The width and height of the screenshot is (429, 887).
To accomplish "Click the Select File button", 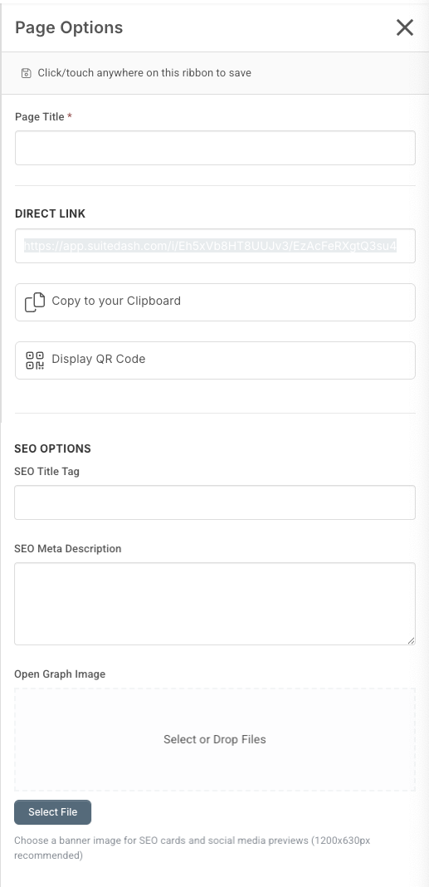I will 52,812.
